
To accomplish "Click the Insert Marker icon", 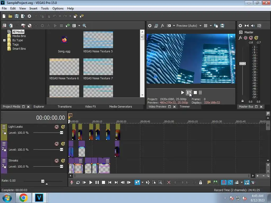I will click(x=209, y=182).
